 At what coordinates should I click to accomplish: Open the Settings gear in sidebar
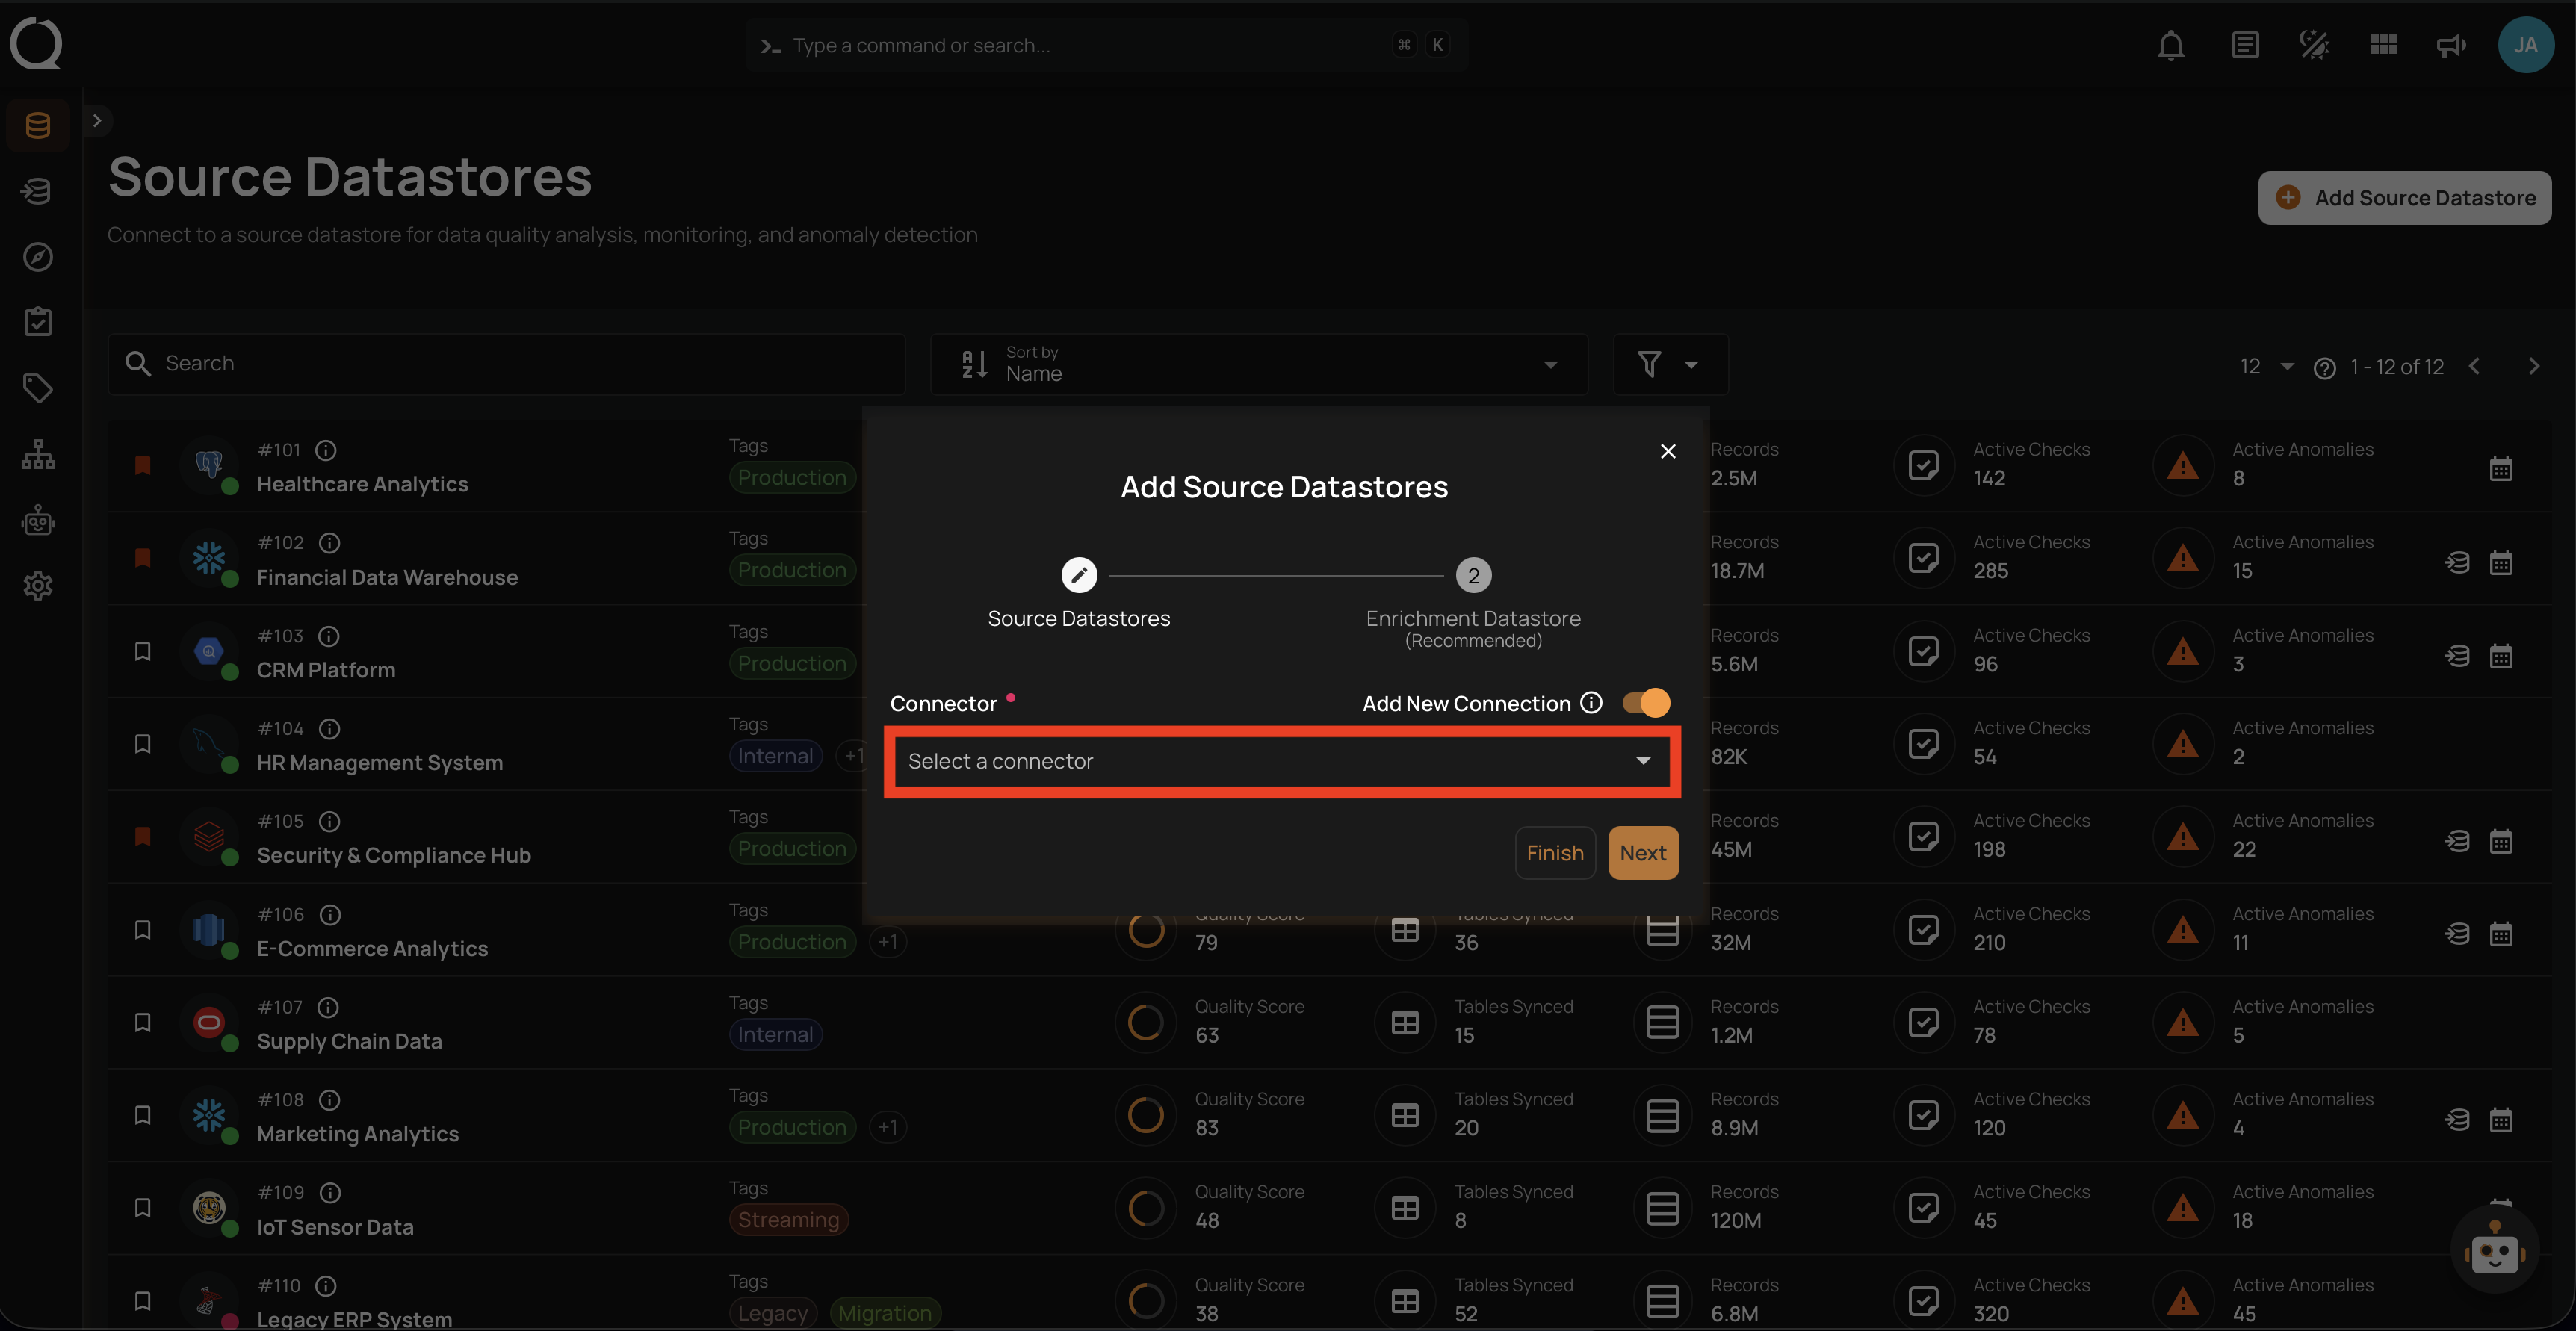tap(38, 586)
